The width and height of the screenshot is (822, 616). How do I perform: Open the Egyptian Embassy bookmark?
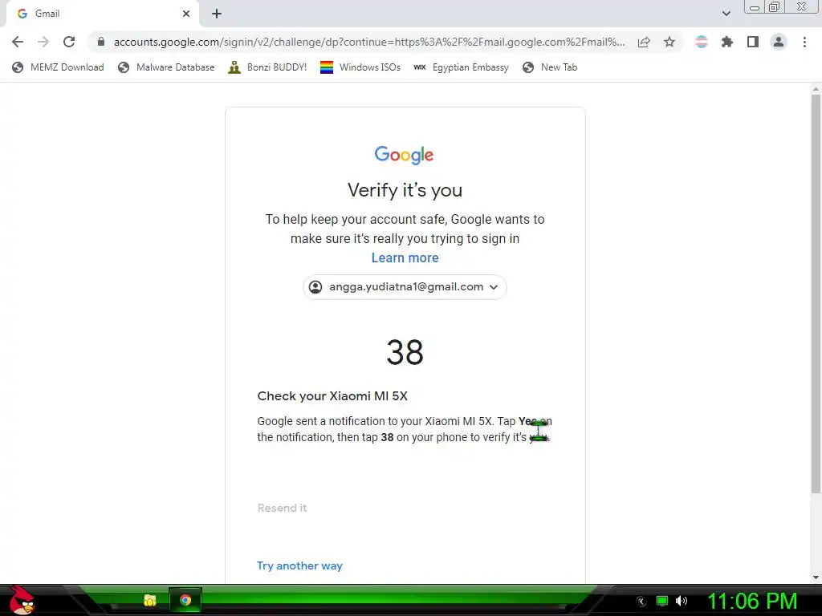tap(461, 67)
